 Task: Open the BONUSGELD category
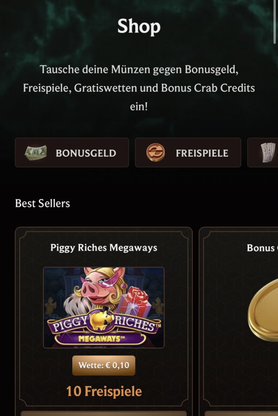pos(72,153)
